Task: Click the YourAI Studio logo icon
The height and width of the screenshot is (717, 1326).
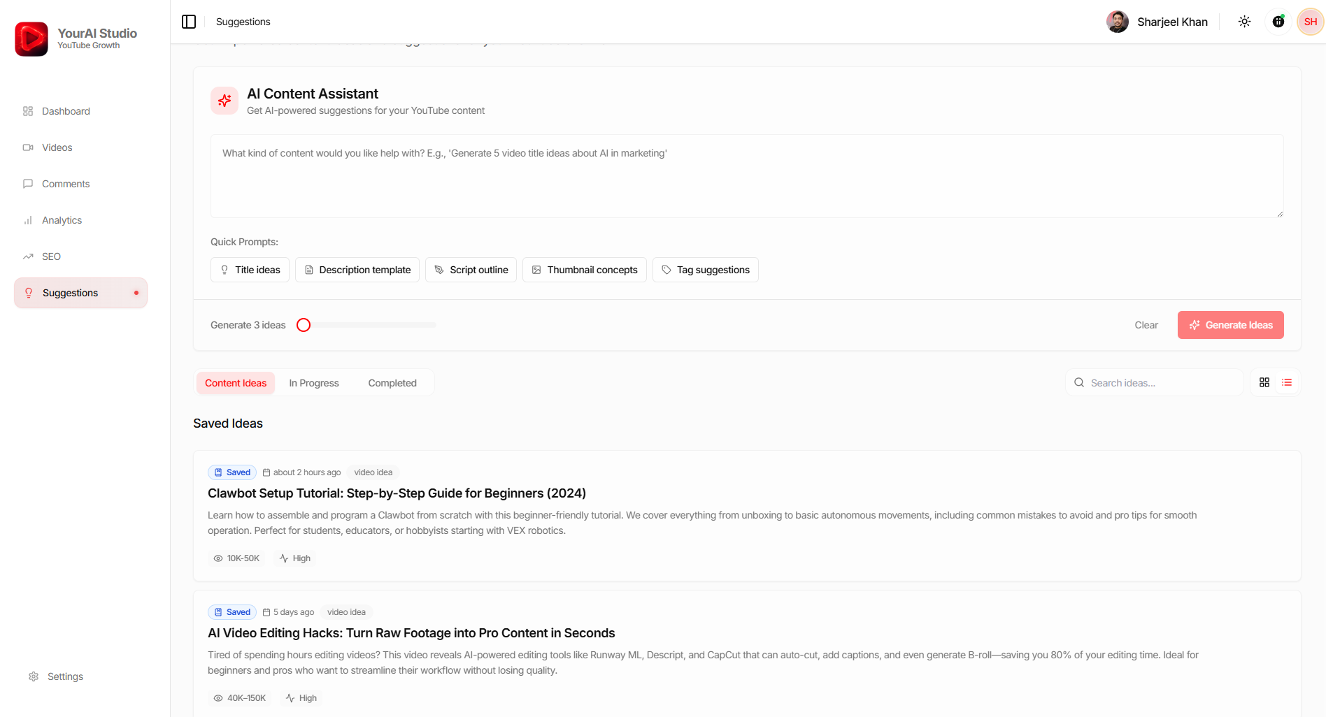Action: 31,39
